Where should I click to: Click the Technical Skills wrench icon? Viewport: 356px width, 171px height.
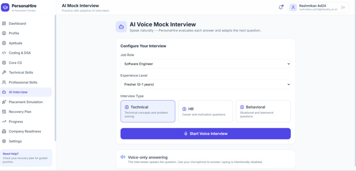click(x=4, y=72)
